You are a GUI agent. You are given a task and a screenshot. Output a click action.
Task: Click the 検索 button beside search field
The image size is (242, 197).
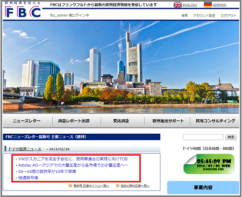[x=231, y=137]
